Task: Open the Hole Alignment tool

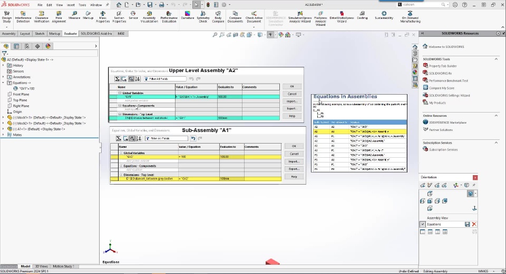Action: [59, 17]
